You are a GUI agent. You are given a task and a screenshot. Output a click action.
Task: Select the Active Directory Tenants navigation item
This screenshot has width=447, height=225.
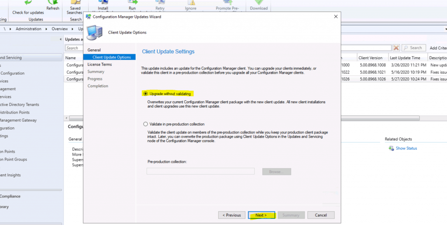click(19, 105)
